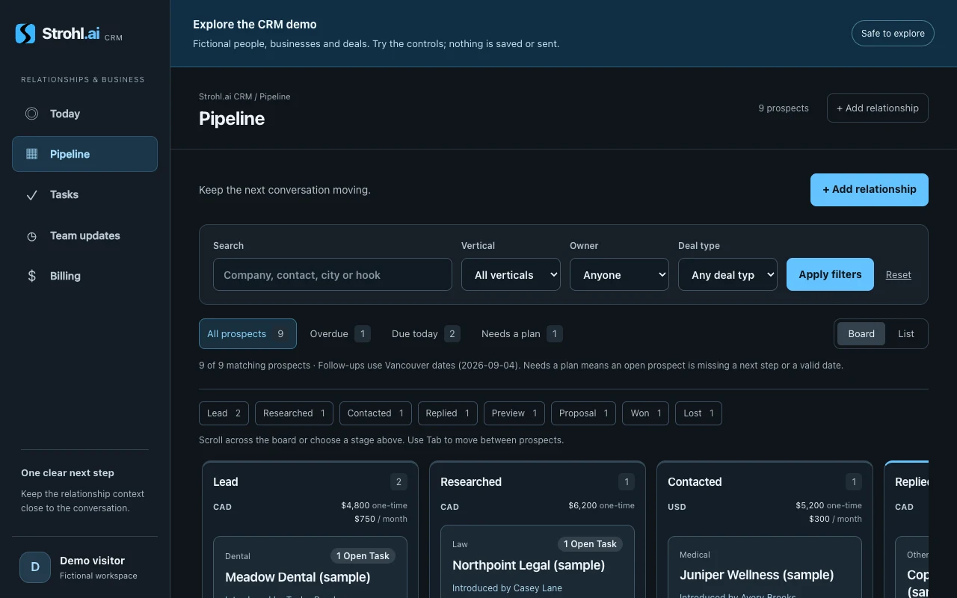Select the All prospects filter tab
The image size is (957, 598).
[x=247, y=334]
